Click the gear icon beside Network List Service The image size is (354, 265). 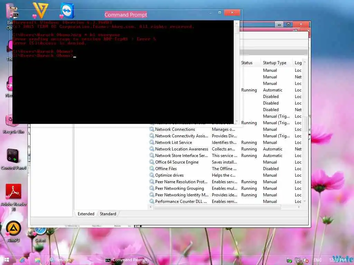152,143
